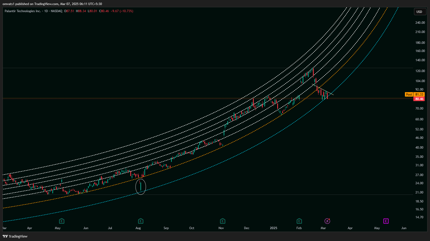Click the Oct time axis label

point(192,228)
